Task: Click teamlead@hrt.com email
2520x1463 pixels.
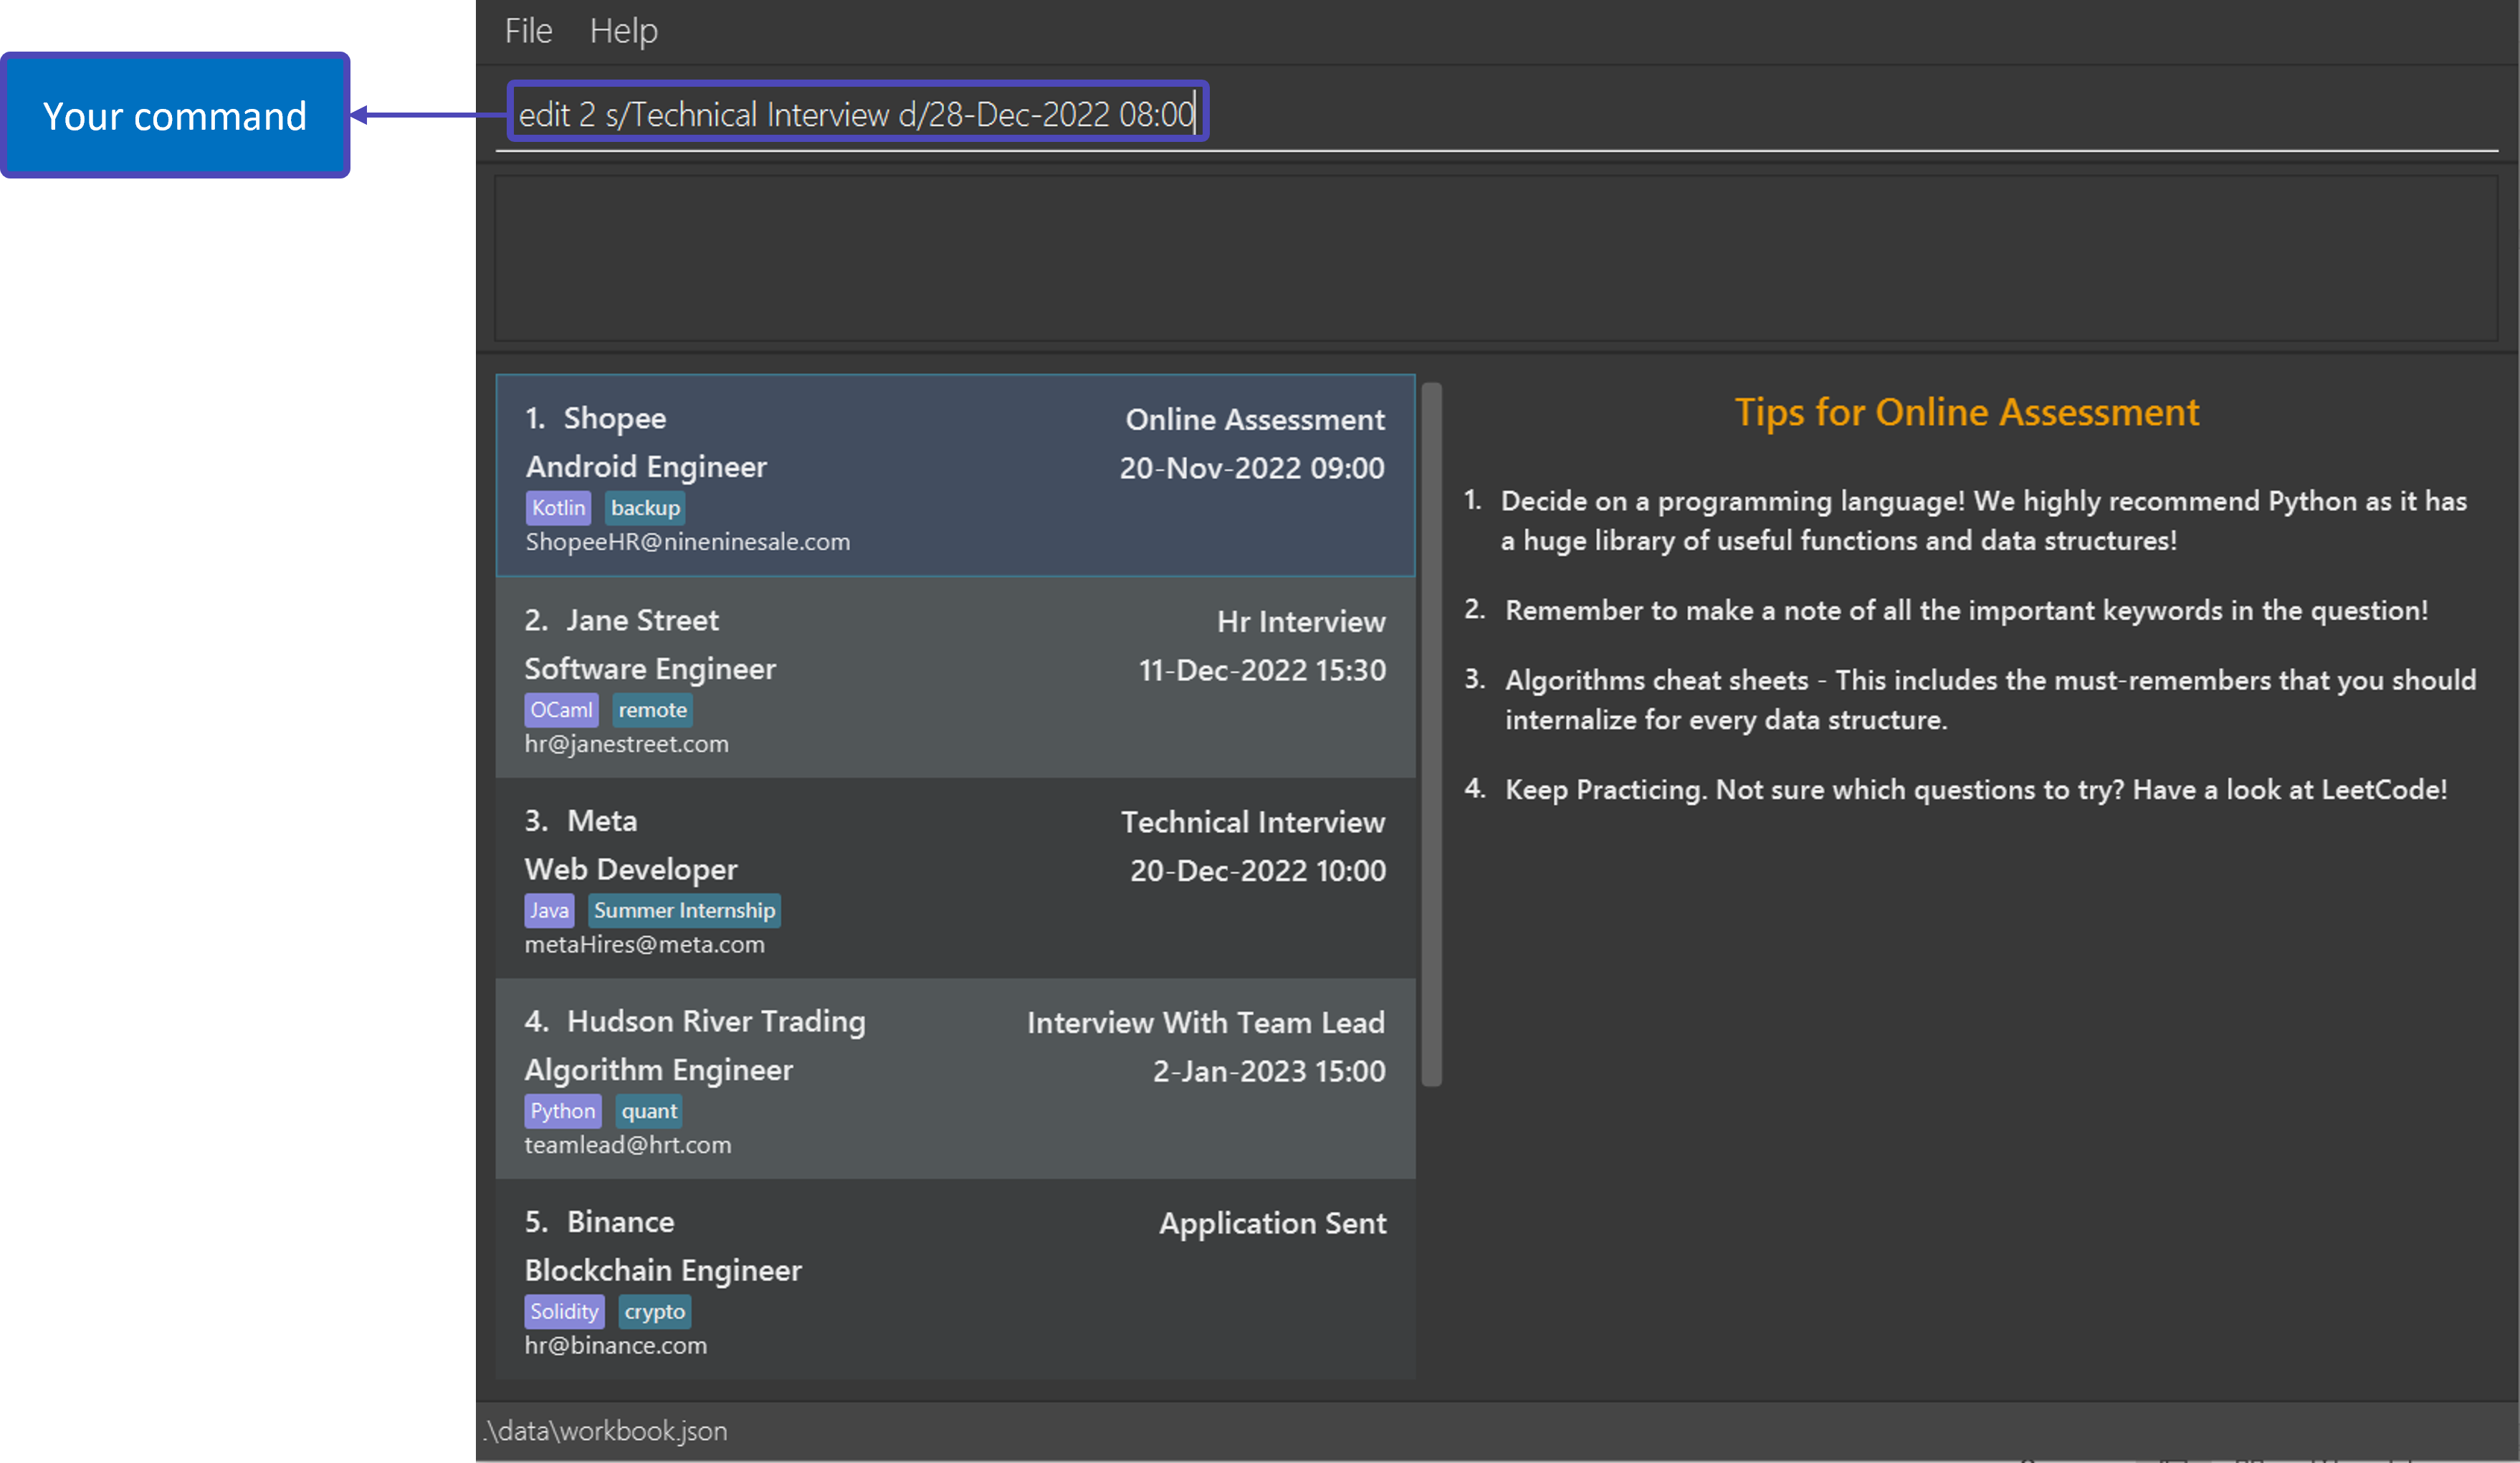Action: click(628, 1145)
